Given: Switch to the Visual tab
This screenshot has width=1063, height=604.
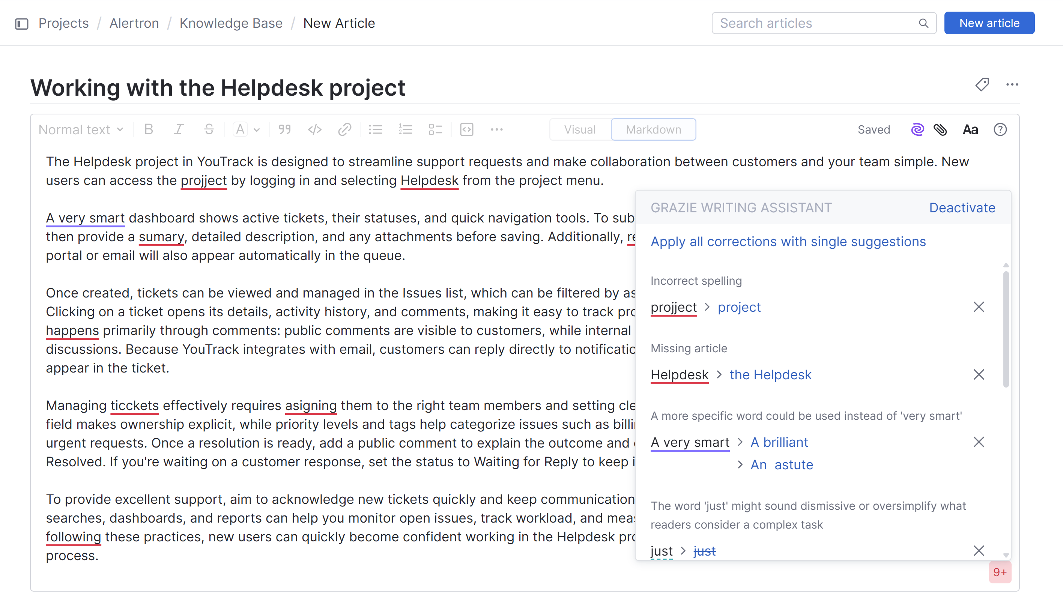Looking at the screenshot, I should (579, 129).
